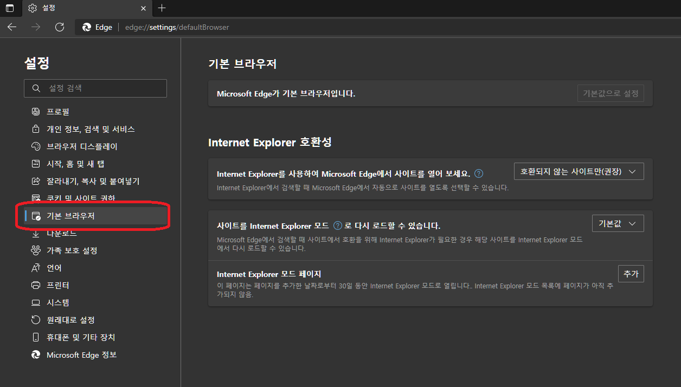The image size is (681, 387).
Task: Open the 호환되지 않는 사이트만(권장) dropdown
Action: (x=579, y=171)
